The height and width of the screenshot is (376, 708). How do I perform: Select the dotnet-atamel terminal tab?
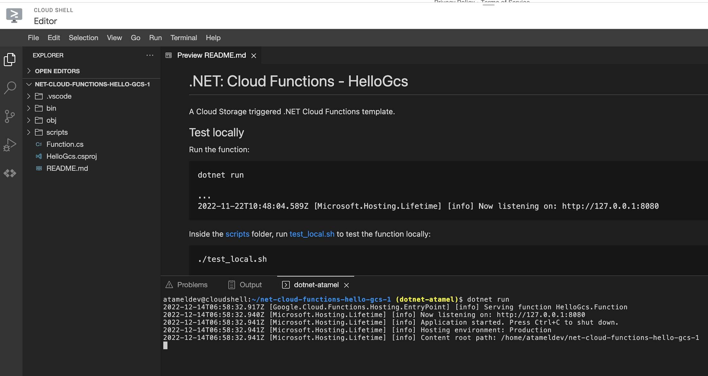coord(317,284)
